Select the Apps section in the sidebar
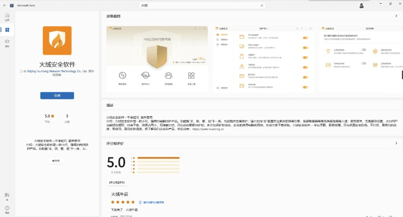This screenshot has height=217, width=403. 7,30
